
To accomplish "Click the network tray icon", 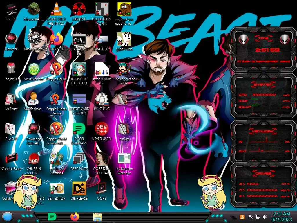I will pyautogui.click(x=258, y=217).
